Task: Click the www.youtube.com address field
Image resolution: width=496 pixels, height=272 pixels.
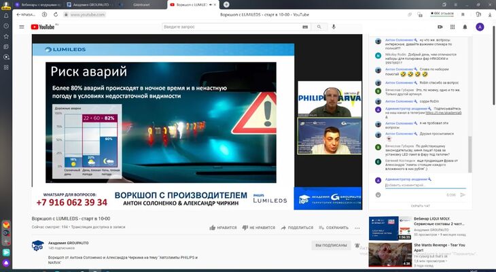Action: [88, 14]
